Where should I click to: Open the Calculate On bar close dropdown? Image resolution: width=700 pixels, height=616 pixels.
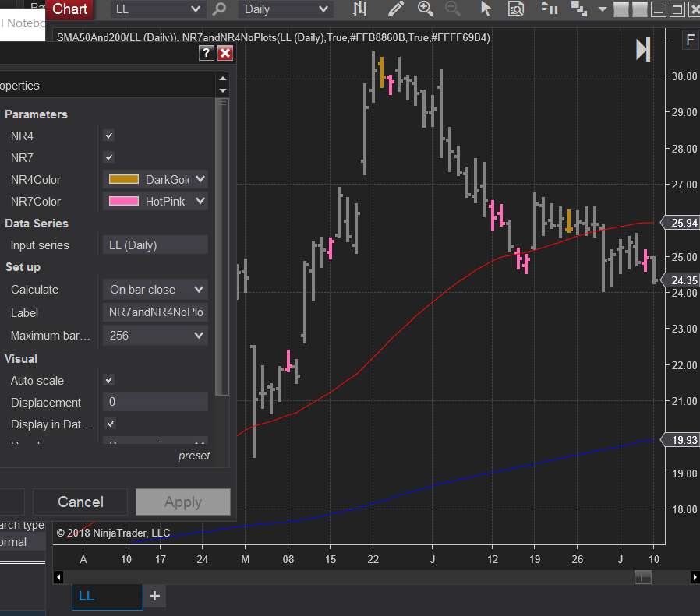coord(155,290)
